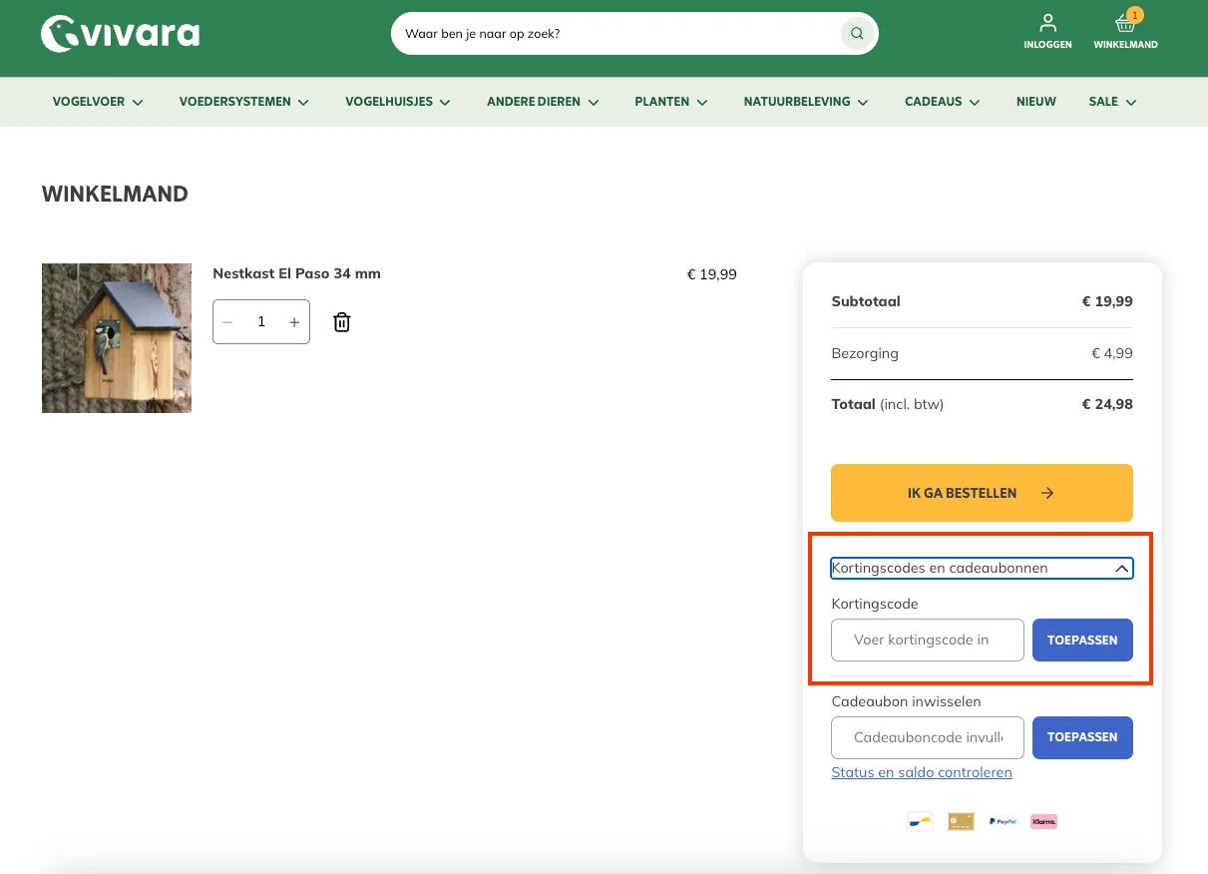Decrease quantity with the minus stepper
Screen dimensions: 1208x874
(x=227, y=321)
